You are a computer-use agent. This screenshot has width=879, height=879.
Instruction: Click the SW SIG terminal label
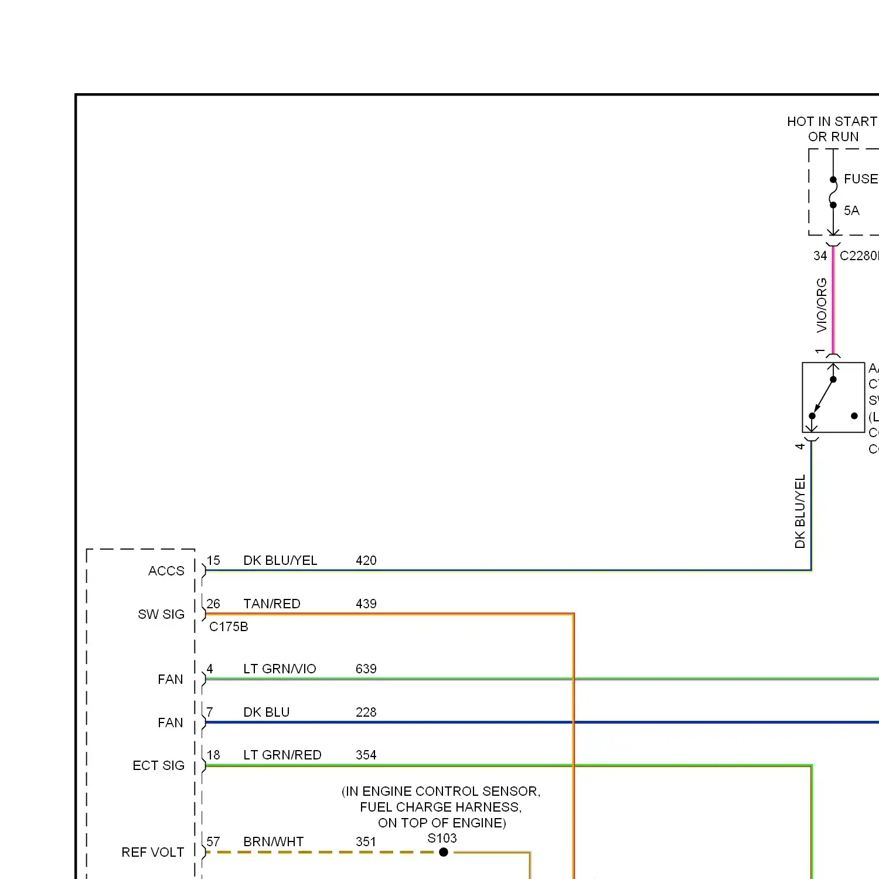161,614
